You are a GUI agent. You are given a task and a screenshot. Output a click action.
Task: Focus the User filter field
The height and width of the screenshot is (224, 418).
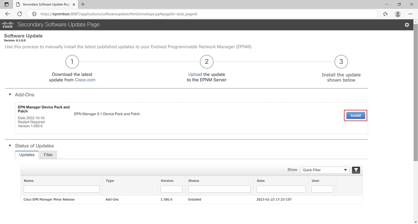click(x=322, y=189)
